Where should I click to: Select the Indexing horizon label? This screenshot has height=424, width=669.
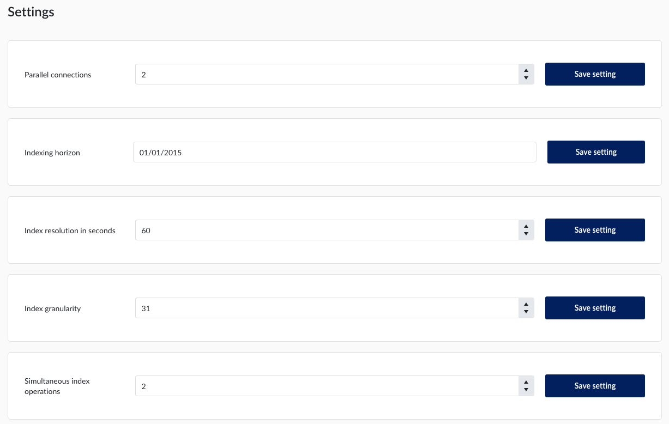click(52, 153)
